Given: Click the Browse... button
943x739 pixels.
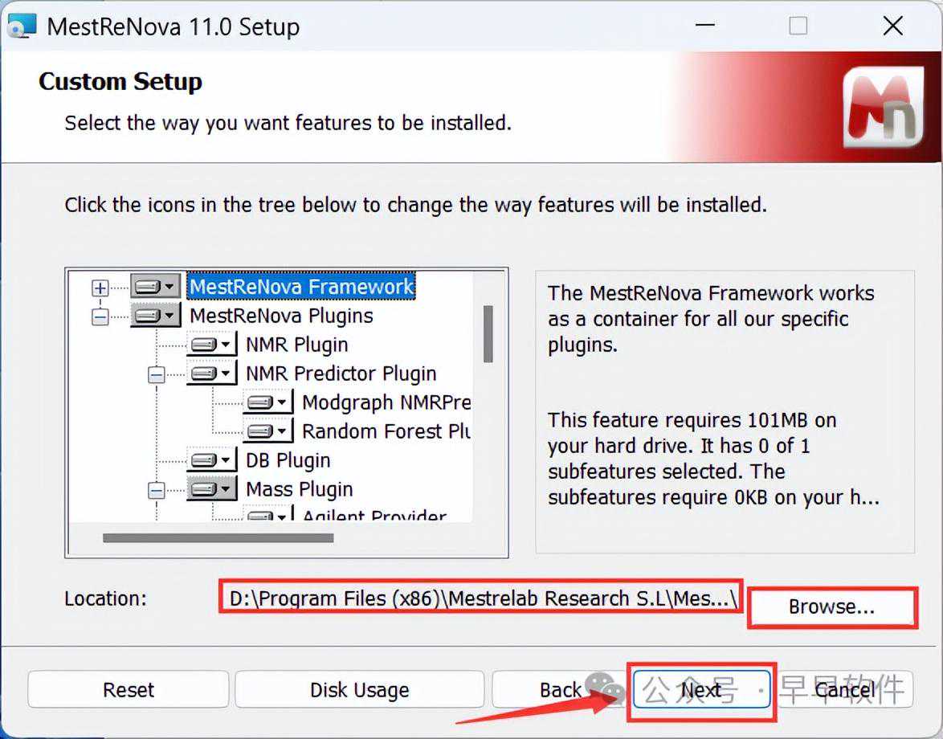Looking at the screenshot, I should (x=831, y=607).
